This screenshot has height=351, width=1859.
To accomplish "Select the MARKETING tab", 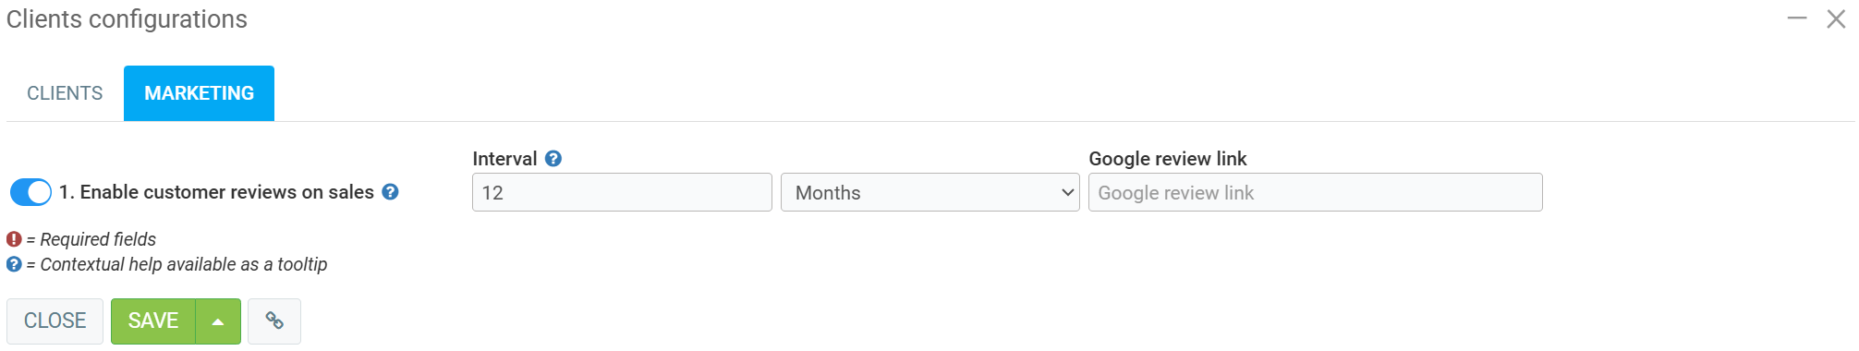I will [x=199, y=93].
